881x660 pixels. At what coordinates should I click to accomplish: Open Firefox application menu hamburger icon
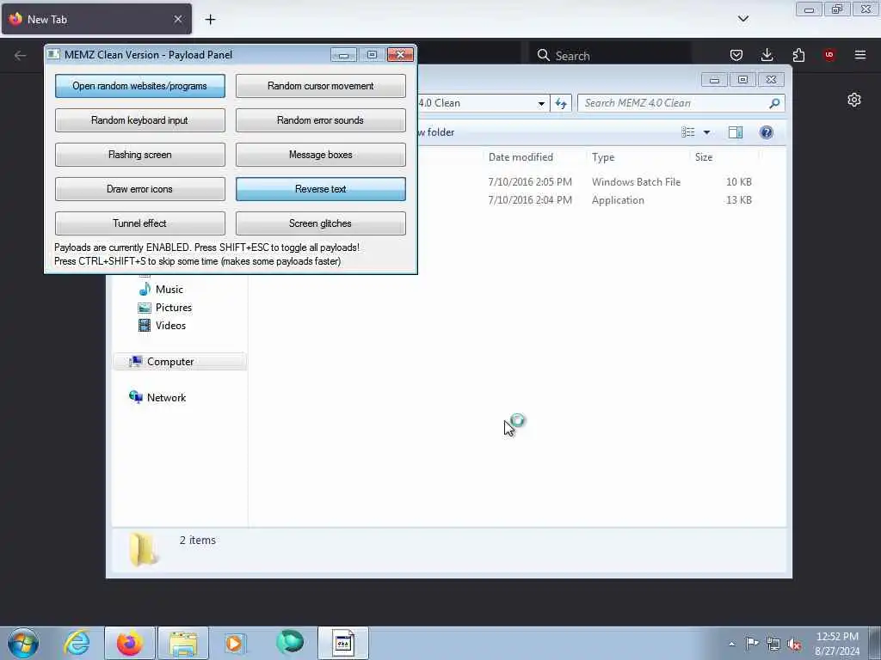click(859, 55)
